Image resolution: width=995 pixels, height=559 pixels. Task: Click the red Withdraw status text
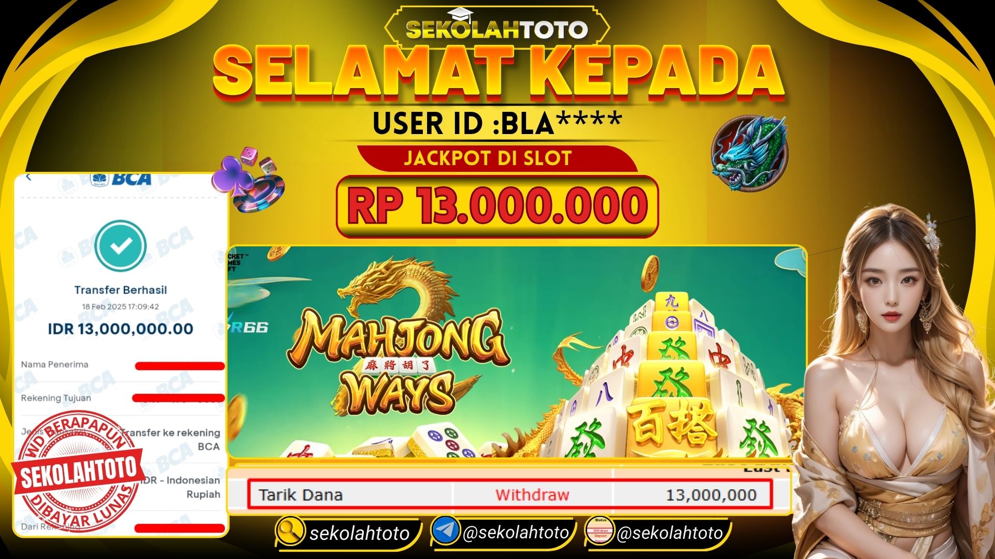click(x=532, y=495)
